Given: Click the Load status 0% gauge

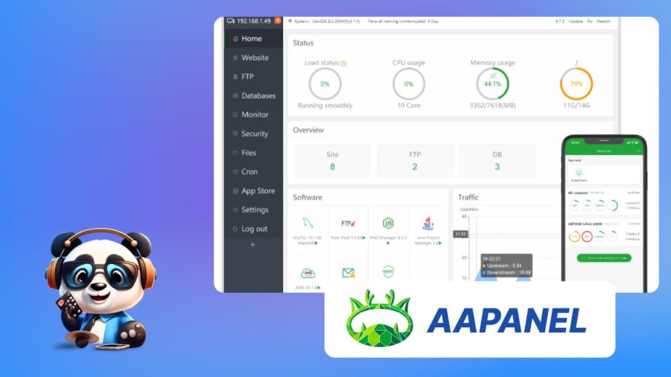Looking at the screenshot, I should click(x=325, y=84).
